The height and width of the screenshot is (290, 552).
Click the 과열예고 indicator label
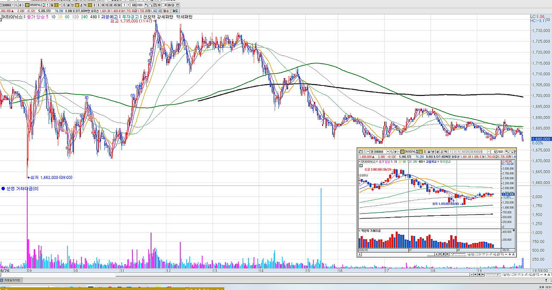pyautogui.click(x=110, y=17)
